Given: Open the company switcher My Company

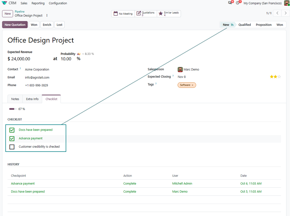Looking at the screenshot, I should (263, 3).
